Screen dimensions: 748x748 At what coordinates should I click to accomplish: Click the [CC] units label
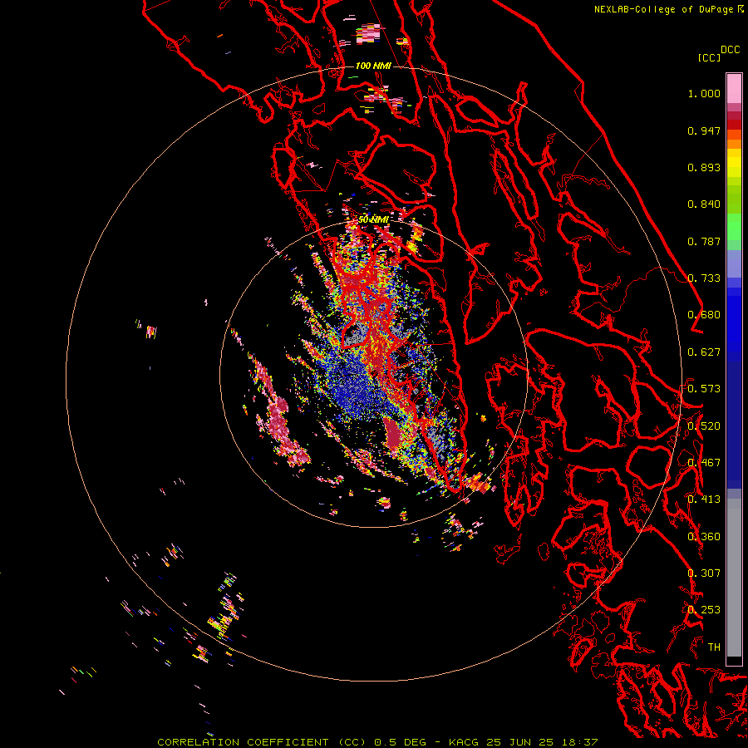coord(710,57)
